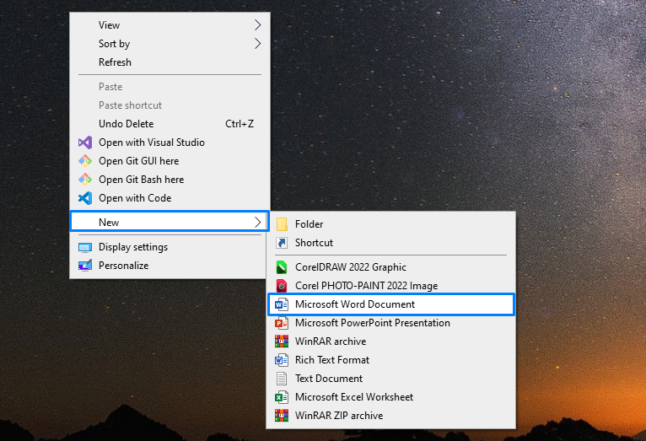Click the Excel Worksheet icon
The image size is (646, 441).
tap(282, 397)
